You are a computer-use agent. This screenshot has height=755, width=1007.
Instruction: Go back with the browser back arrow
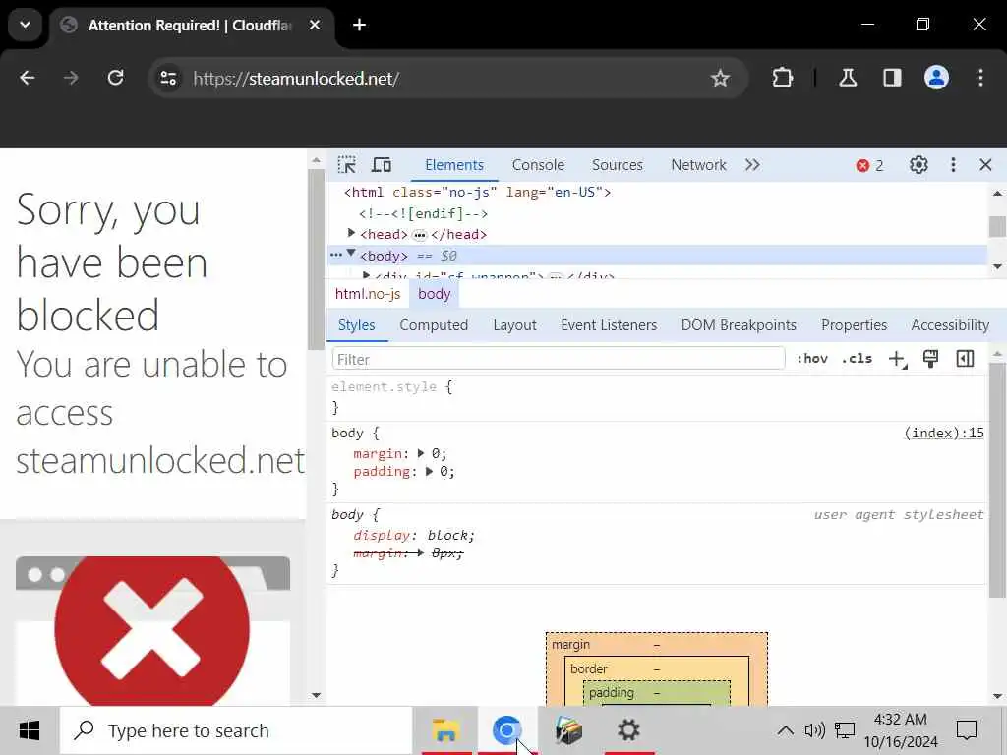27,78
